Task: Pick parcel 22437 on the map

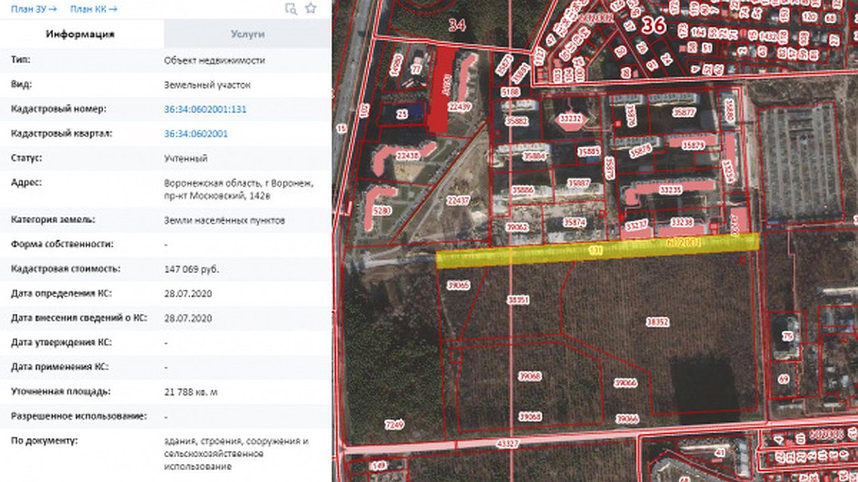Action: coord(458,199)
